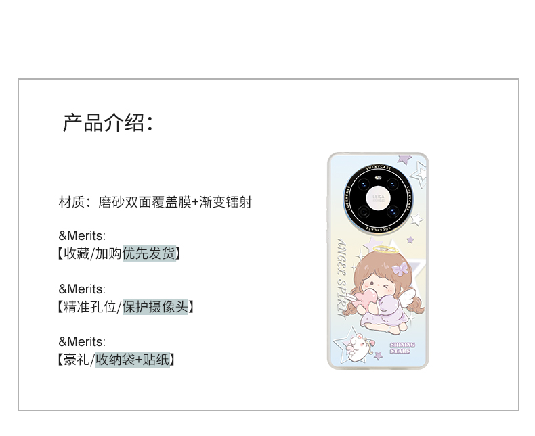Click highlighted text 保护摄像头
This screenshot has height=436, width=535.
[155, 307]
